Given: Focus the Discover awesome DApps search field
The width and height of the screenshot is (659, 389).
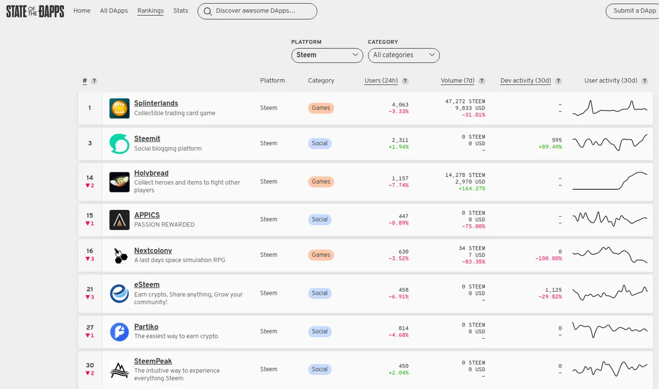Looking at the screenshot, I should (x=257, y=11).
